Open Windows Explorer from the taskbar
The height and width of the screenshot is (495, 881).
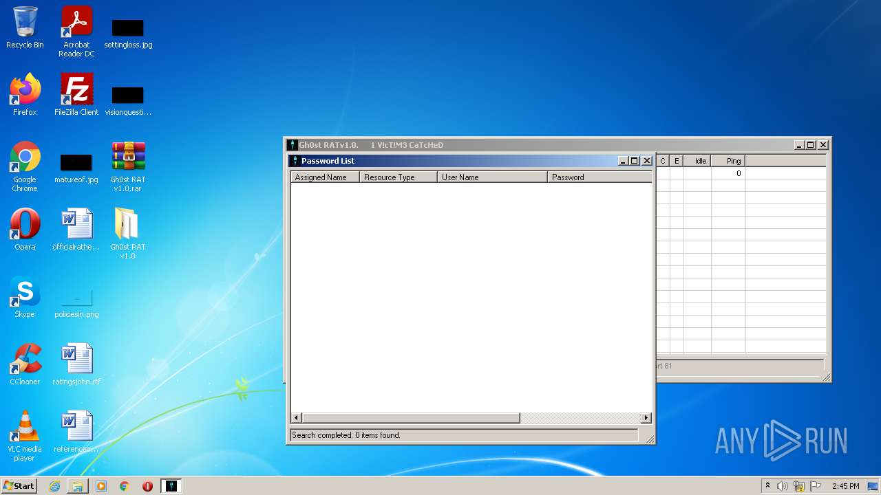78,486
